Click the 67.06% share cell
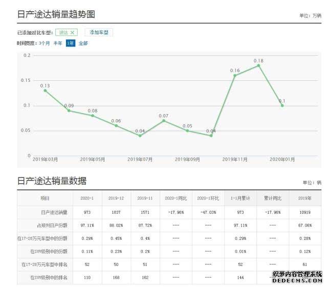This screenshot has width=328, height=288. [305, 226]
